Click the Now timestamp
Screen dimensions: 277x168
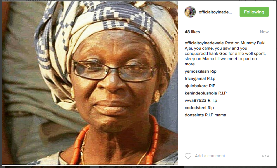pos(264,32)
